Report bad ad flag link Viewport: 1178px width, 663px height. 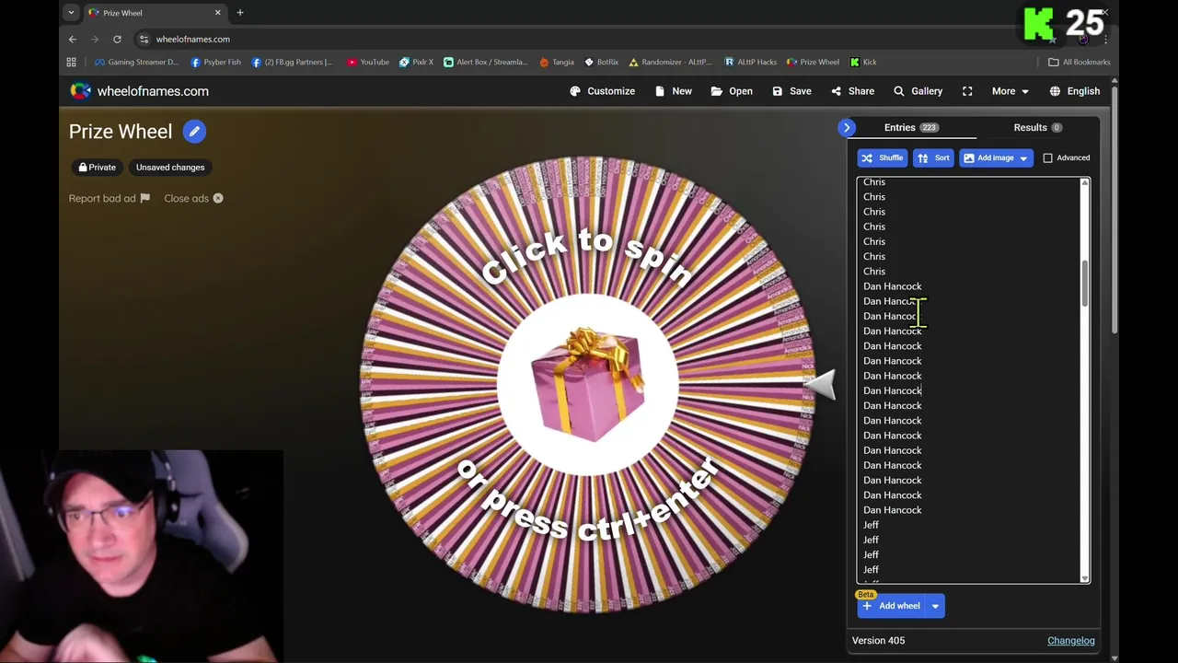point(109,198)
